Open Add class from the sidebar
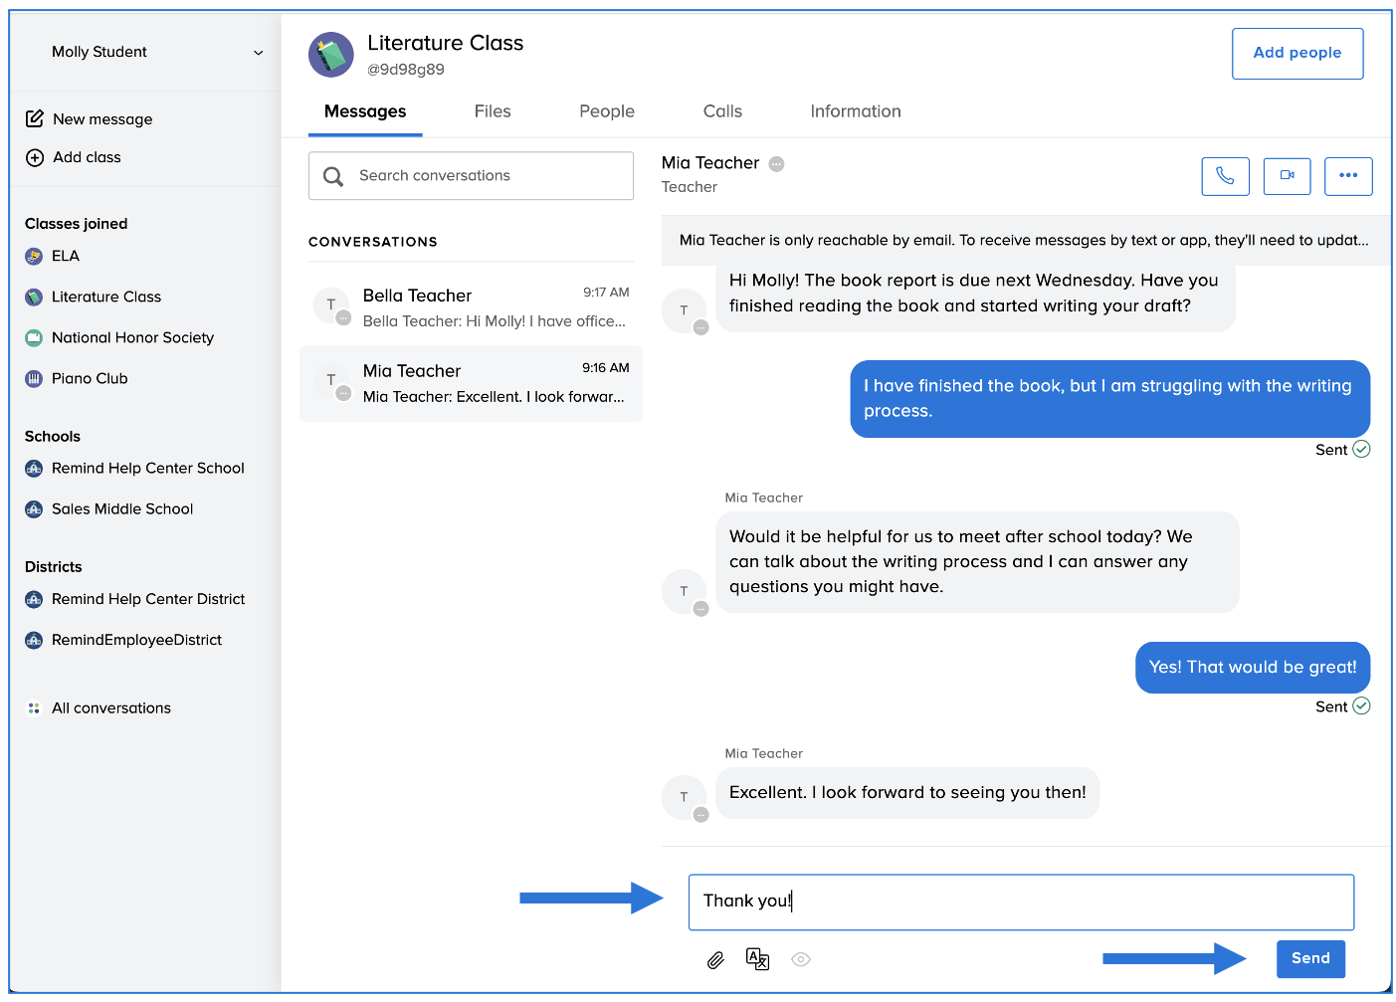The height and width of the screenshot is (1002, 1396). [x=87, y=157]
